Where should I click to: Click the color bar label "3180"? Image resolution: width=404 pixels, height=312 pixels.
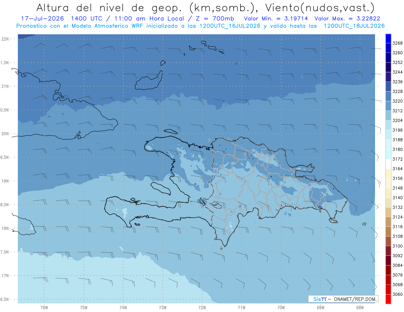point(398,149)
